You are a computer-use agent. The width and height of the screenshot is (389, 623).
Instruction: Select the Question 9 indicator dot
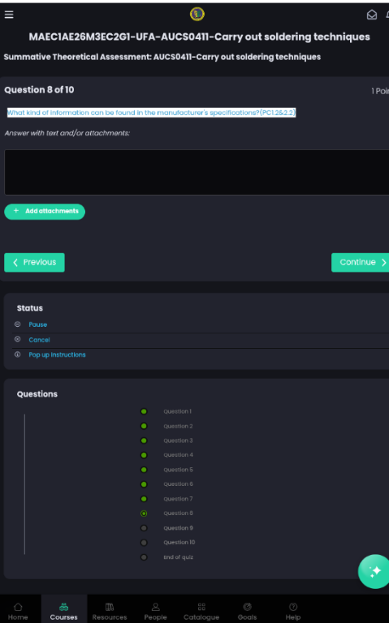click(144, 528)
